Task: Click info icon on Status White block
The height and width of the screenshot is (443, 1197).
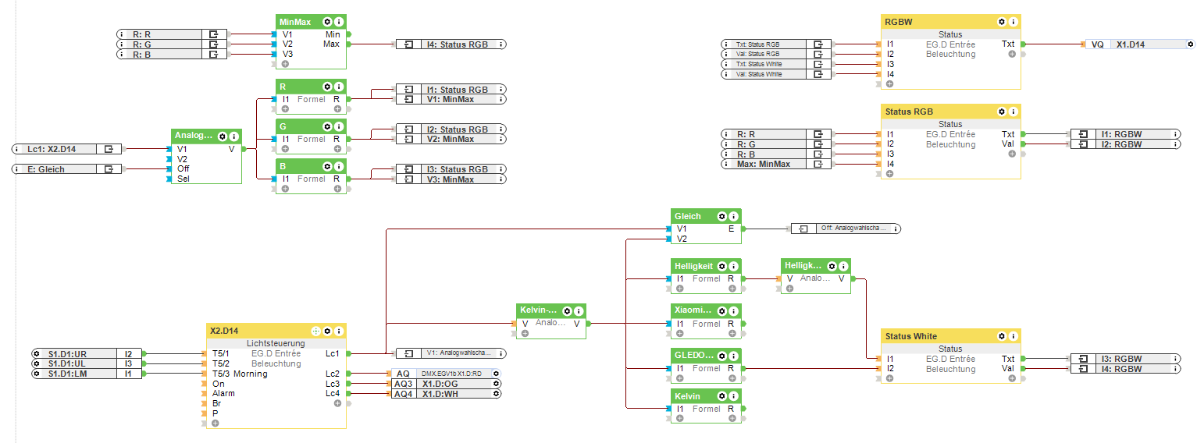Action: (1013, 337)
